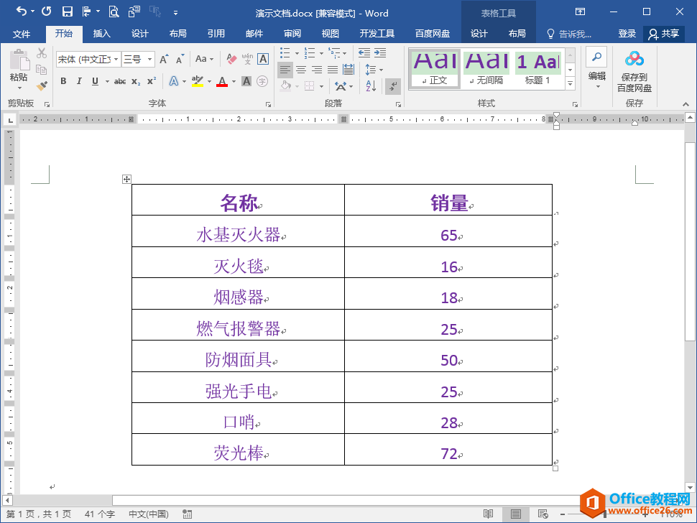
Task: Click the Undo arrow icon
Action: 22,11
